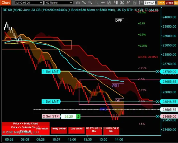
Task: Toggle the Chart Trader panel icon
Action: click(x=116, y=3)
